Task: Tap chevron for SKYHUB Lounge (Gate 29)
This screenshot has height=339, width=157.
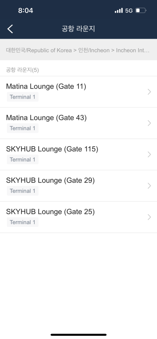Action: pos(149,186)
